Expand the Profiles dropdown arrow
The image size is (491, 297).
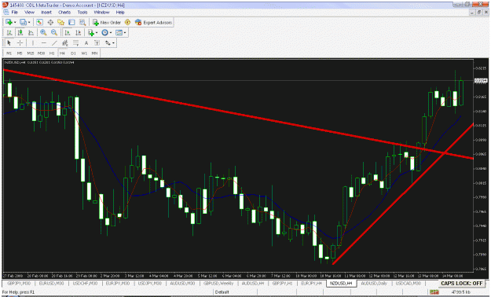click(x=29, y=22)
